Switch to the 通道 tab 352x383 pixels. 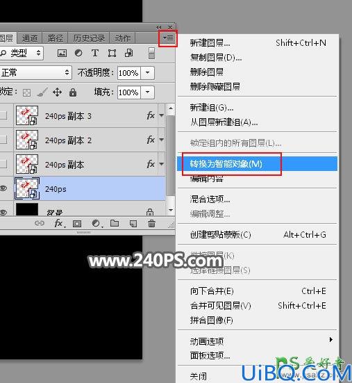point(30,38)
